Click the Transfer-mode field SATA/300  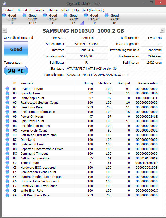pyautogui.click(x=87, y=56)
